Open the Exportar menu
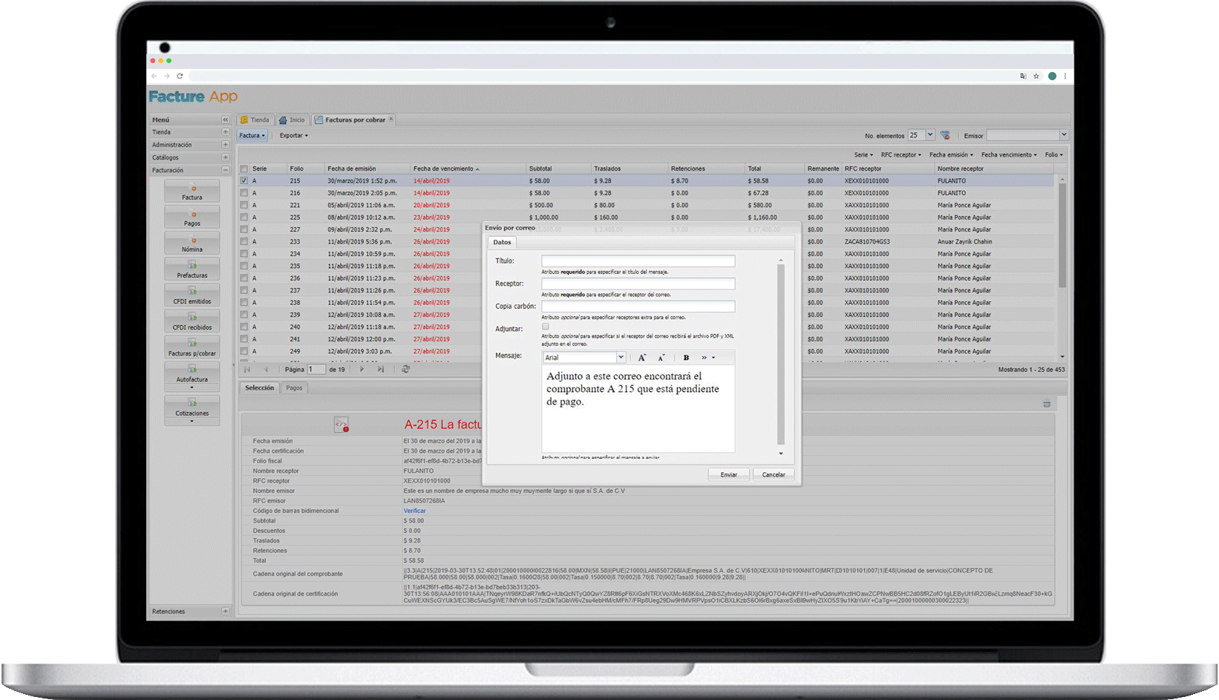This screenshot has height=700, width=1219. [293, 136]
